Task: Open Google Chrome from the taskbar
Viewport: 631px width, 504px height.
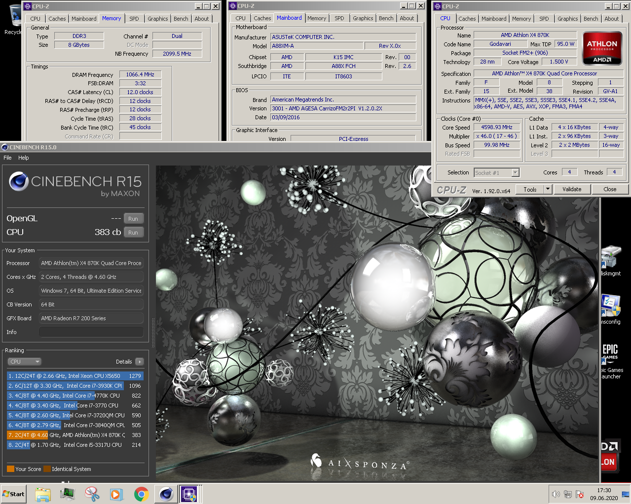Action: click(x=141, y=494)
